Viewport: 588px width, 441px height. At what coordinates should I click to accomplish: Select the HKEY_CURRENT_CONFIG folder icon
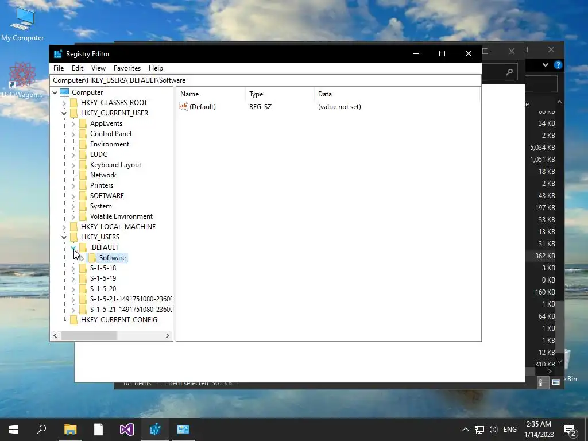pyautogui.click(x=74, y=319)
